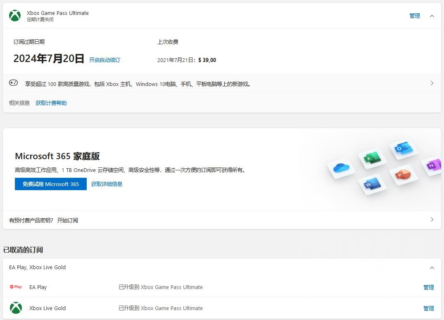Image resolution: width=444 pixels, height=320 pixels.
Task: Click the Xbox Live Gold sphere icon
Action: 16,308
